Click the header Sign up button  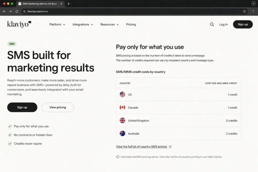point(243,24)
